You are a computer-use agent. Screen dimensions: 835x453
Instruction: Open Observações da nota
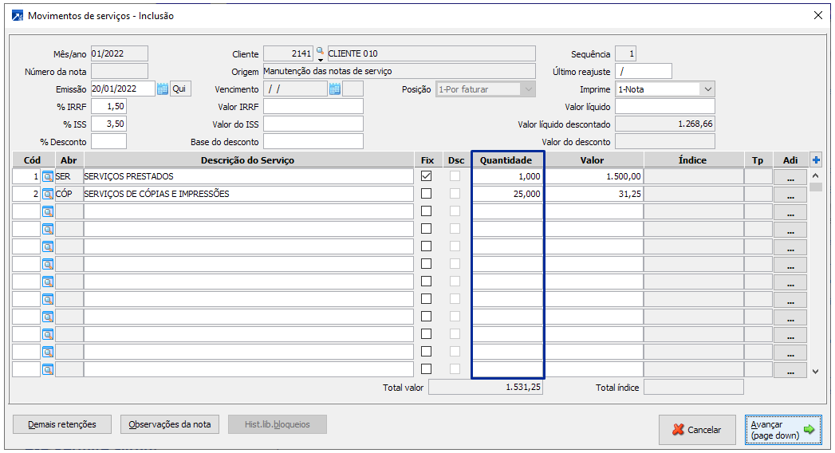pos(170,424)
